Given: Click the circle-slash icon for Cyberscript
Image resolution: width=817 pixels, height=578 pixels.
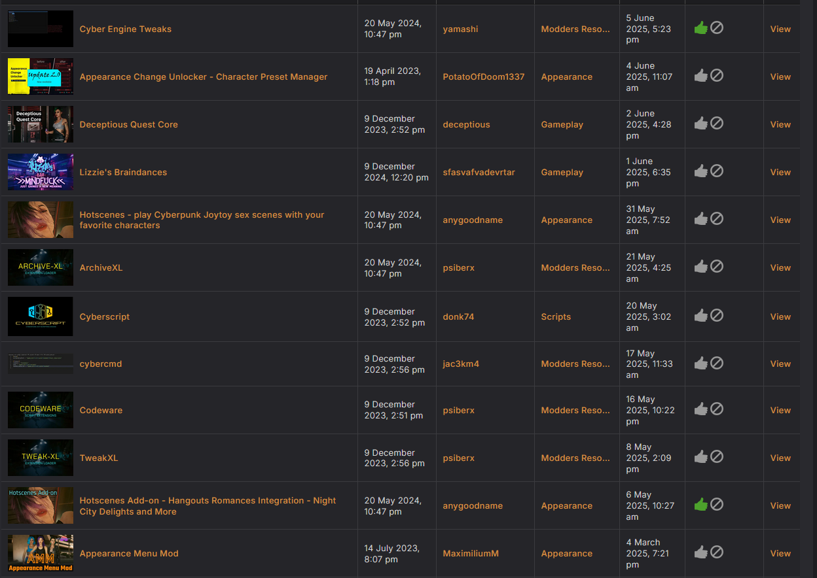Looking at the screenshot, I should click(x=717, y=315).
